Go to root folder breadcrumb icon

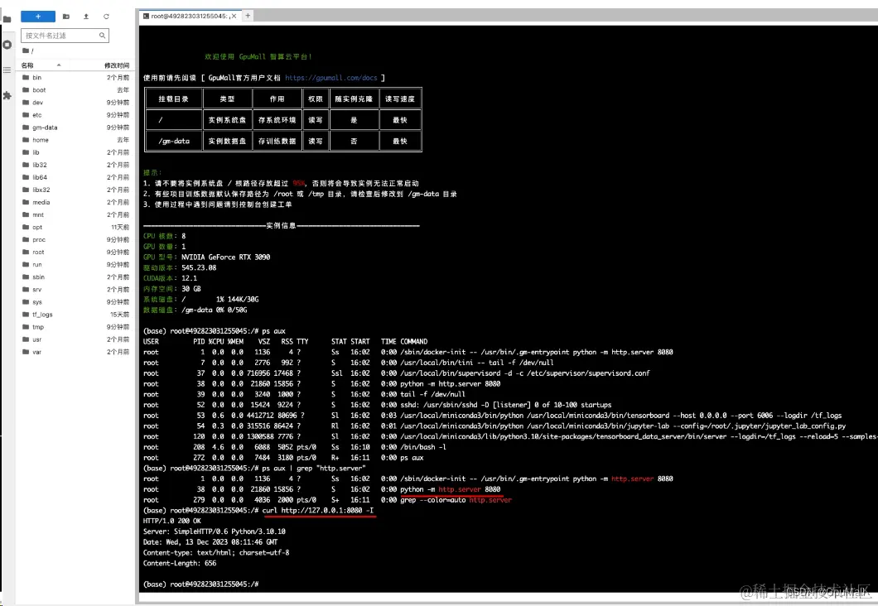[27, 51]
